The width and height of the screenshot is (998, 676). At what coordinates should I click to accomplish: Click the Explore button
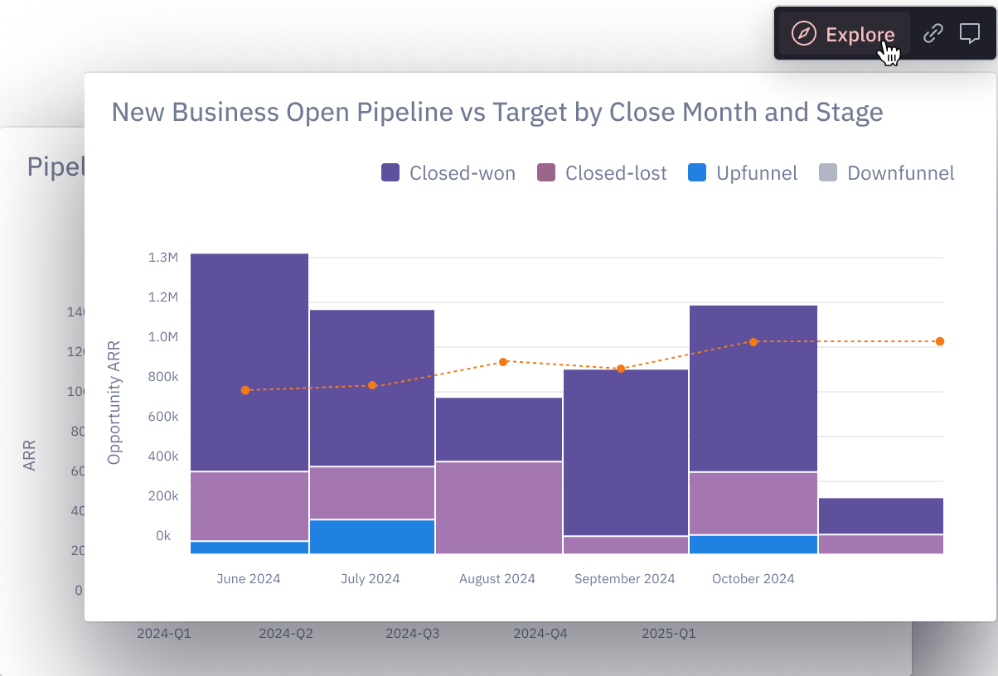point(844,34)
